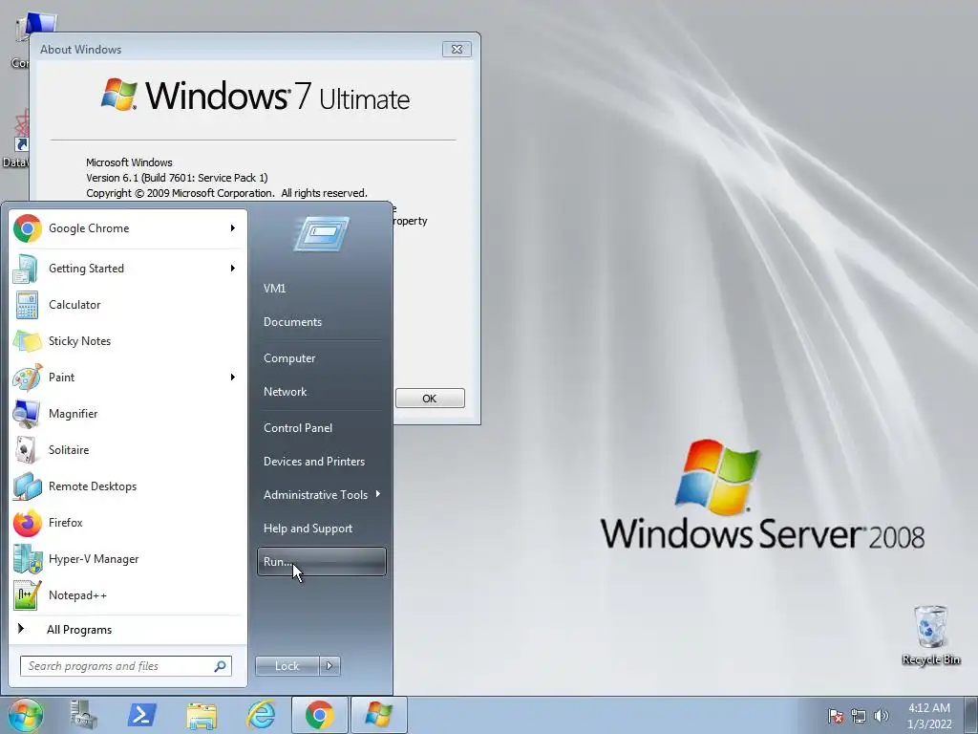The image size is (978, 734).
Task: Expand the Getting Started submenu arrow
Action: click(x=233, y=269)
